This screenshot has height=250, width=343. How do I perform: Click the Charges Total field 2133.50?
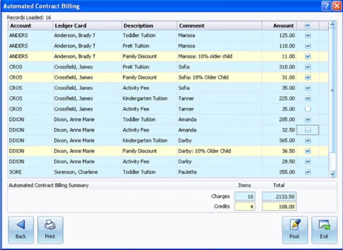coord(278,196)
